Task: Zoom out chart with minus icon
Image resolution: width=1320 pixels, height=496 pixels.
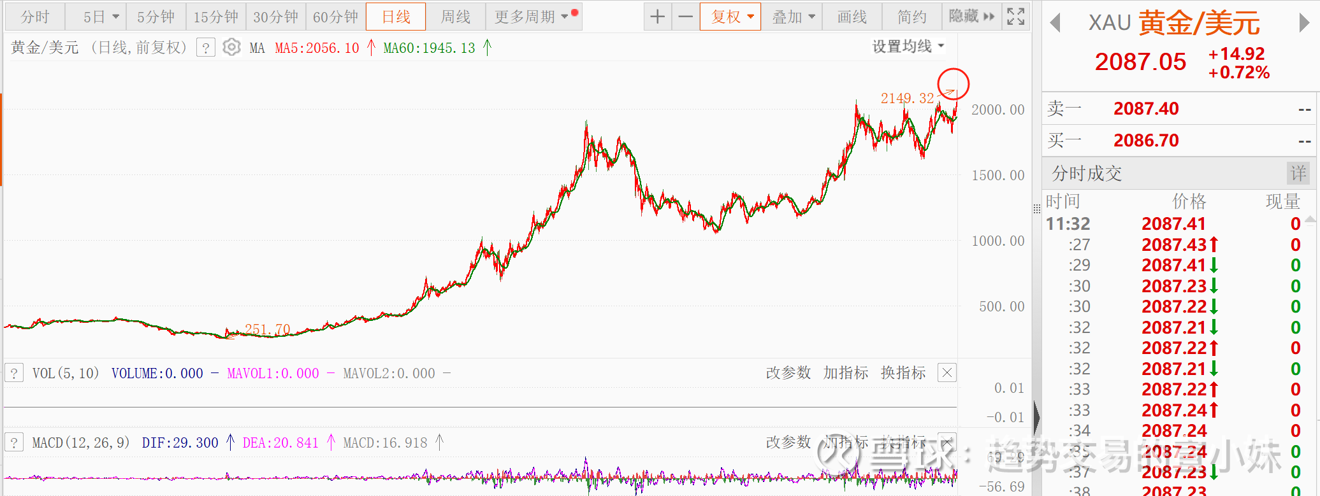Action: coord(685,17)
